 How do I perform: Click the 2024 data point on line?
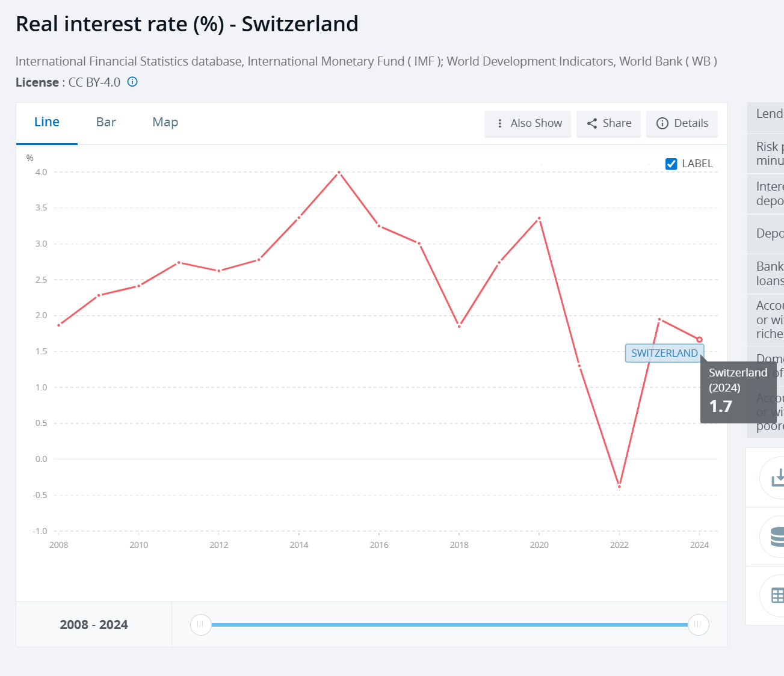pyautogui.click(x=699, y=340)
